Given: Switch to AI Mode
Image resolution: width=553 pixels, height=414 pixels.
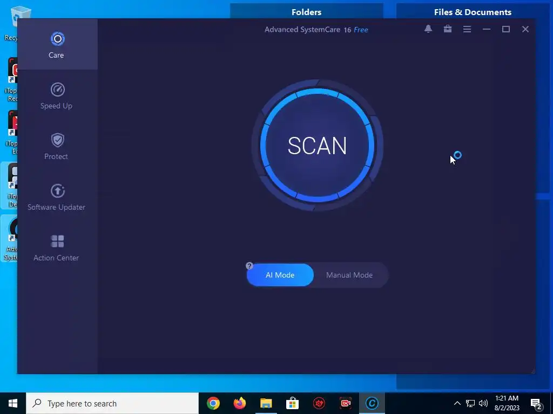Looking at the screenshot, I should 280,275.
